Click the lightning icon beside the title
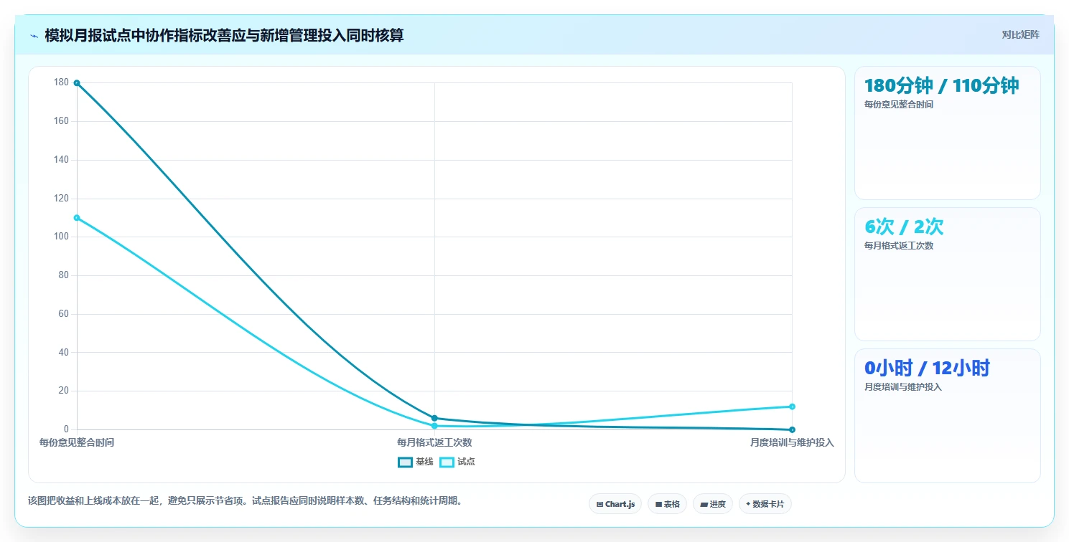The width and height of the screenshot is (1069, 542). (34, 35)
